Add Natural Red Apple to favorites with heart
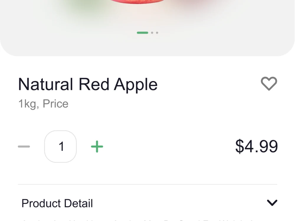 pyautogui.click(x=269, y=84)
